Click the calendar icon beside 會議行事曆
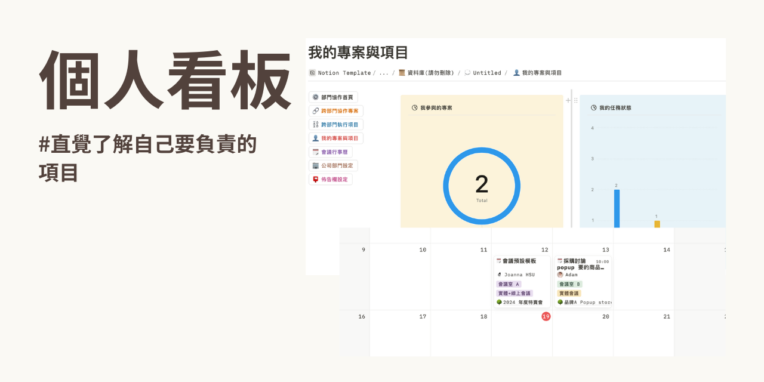764x382 pixels. (x=315, y=152)
